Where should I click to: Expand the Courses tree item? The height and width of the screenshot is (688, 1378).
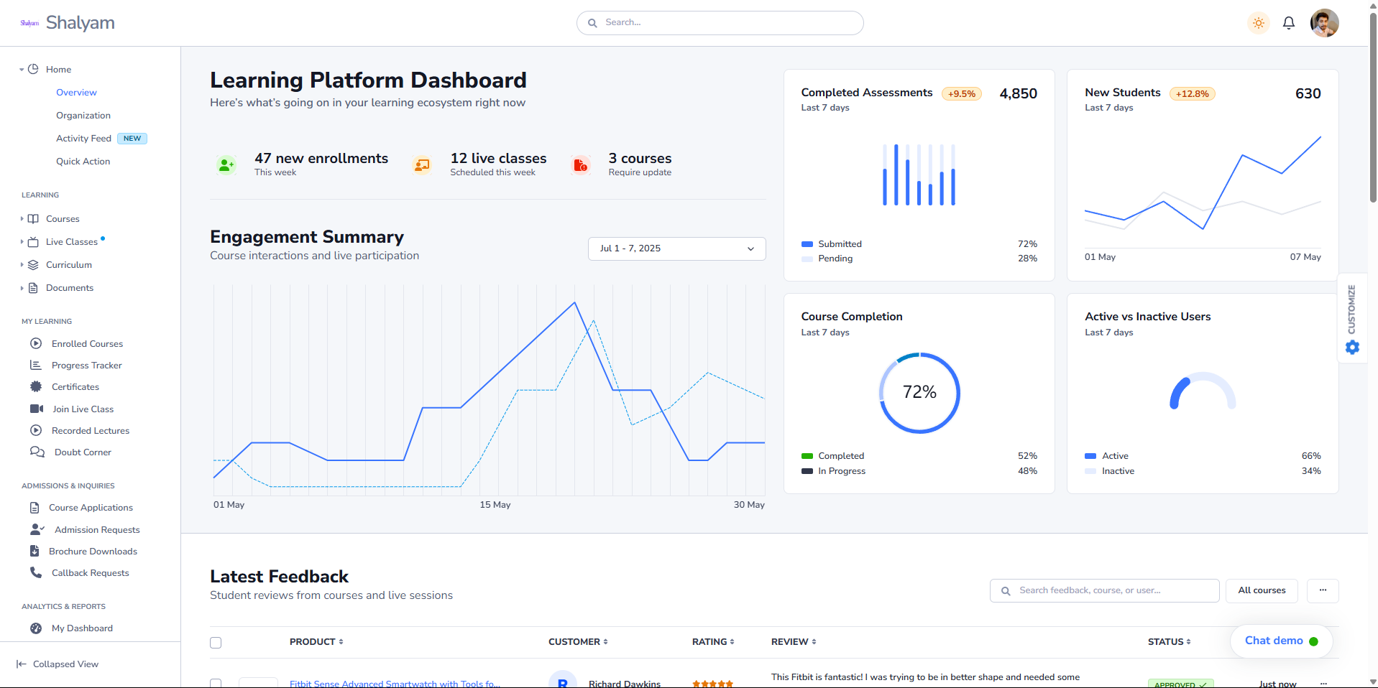(x=22, y=219)
